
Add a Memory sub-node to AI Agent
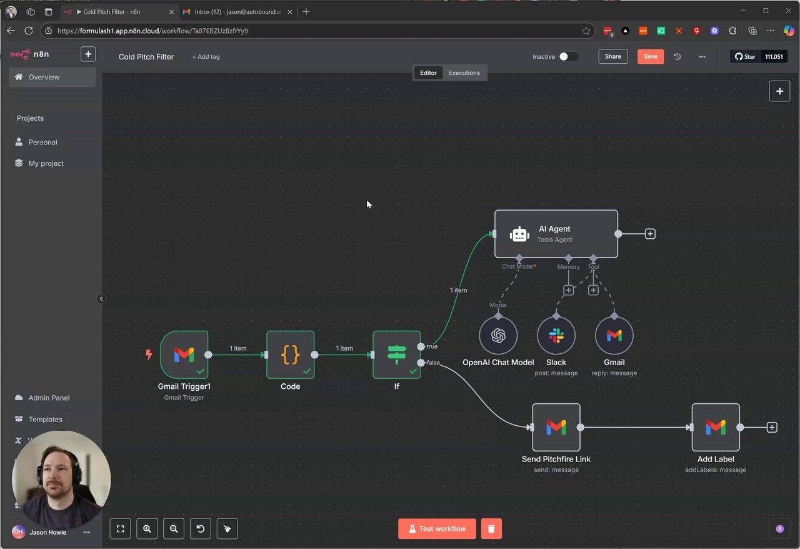(568, 290)
